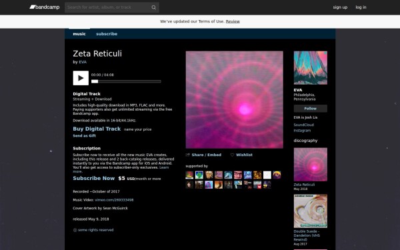
Task: Click sign up in the top bar
Action: point(340,7)
